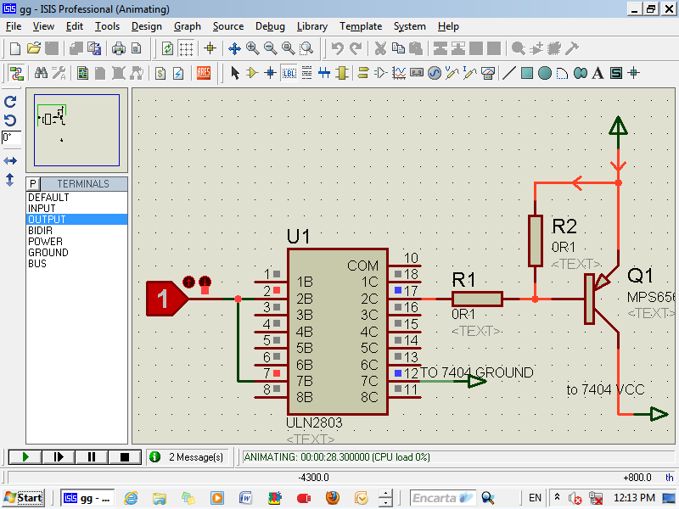Select Generator mode
This screenshot has height=509, width=679.
435,73
